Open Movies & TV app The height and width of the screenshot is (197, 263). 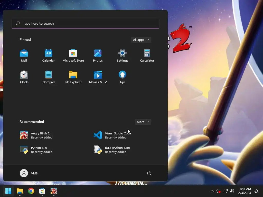coord(98,77)
